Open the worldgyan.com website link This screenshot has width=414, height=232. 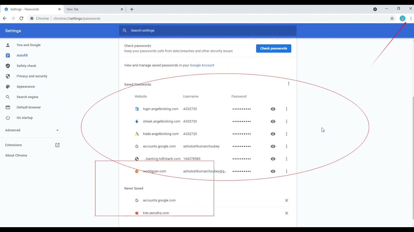[x=154, y=171]
